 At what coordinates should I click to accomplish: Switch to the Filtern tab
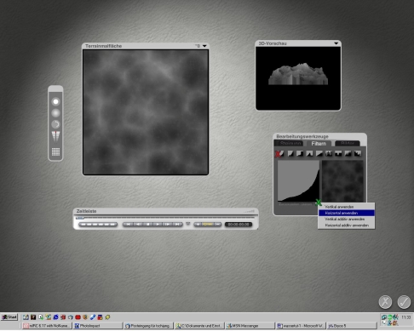click(x=319, y=144)
